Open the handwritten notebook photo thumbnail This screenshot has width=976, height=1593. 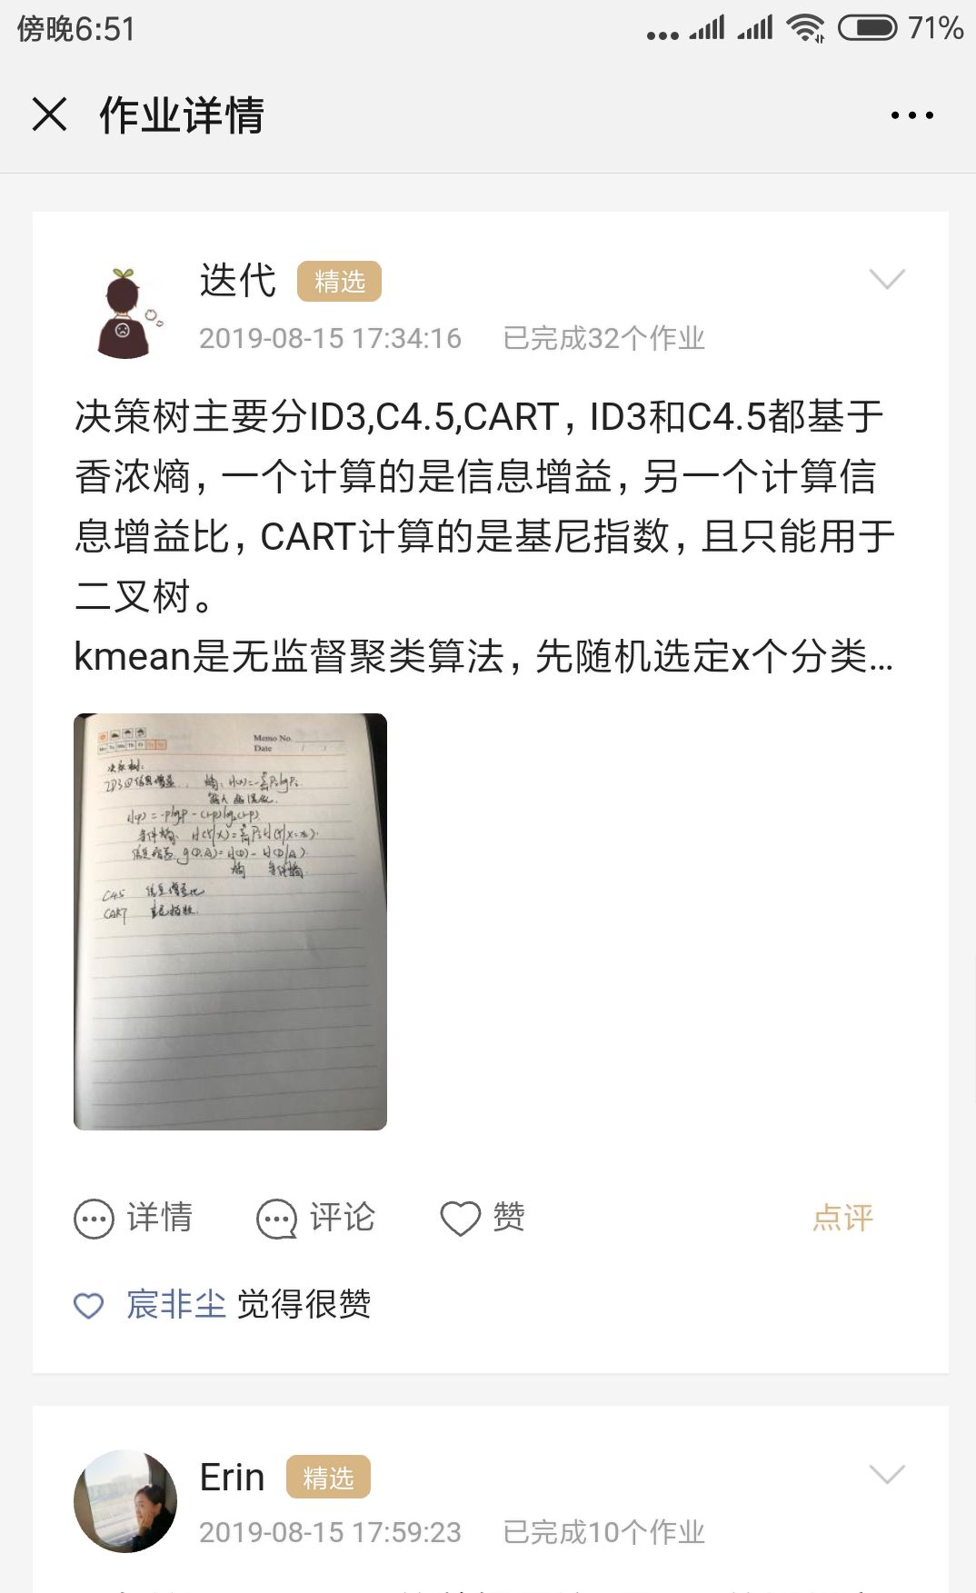(x=230, y=921)
